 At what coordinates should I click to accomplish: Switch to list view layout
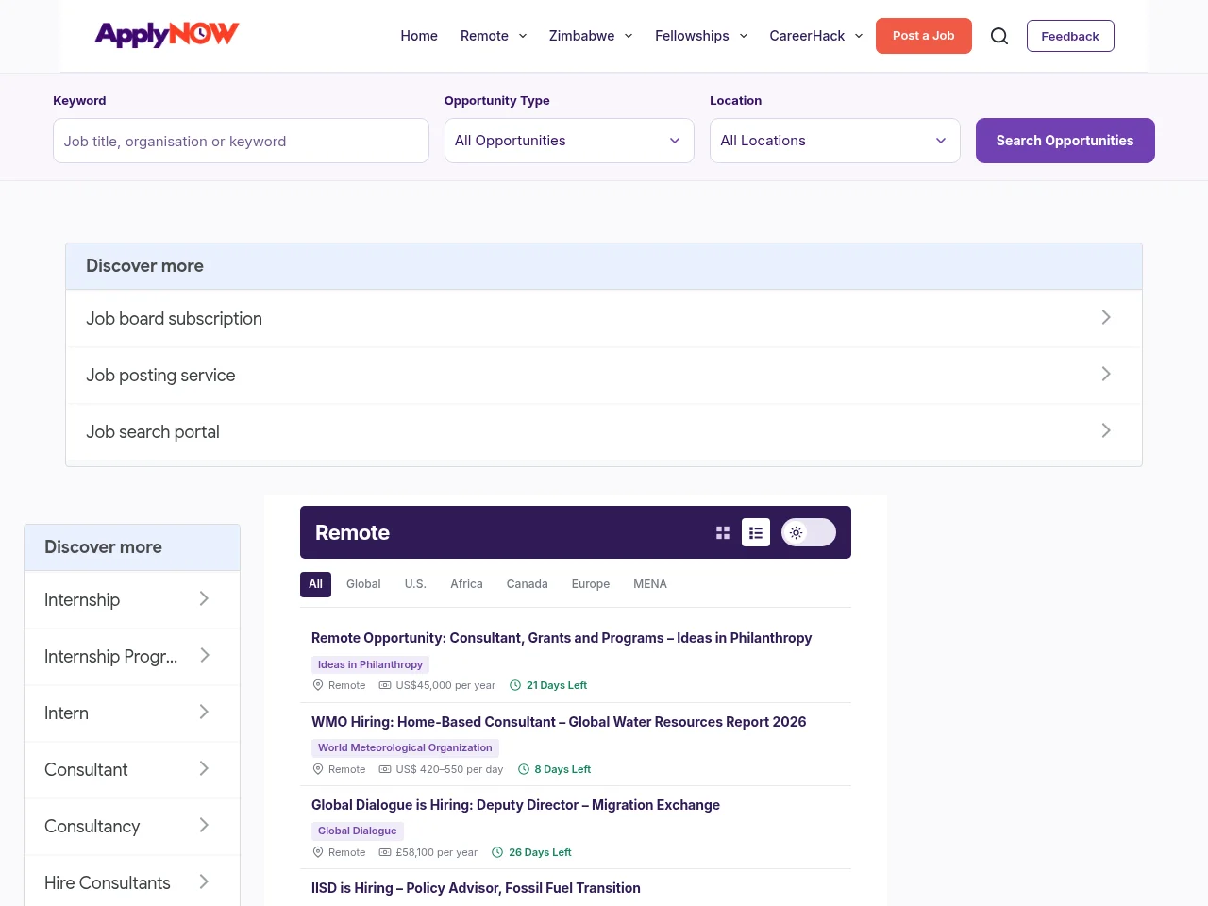point(756,532)
